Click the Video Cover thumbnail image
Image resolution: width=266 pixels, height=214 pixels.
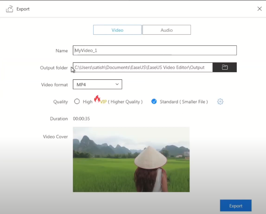131,160
